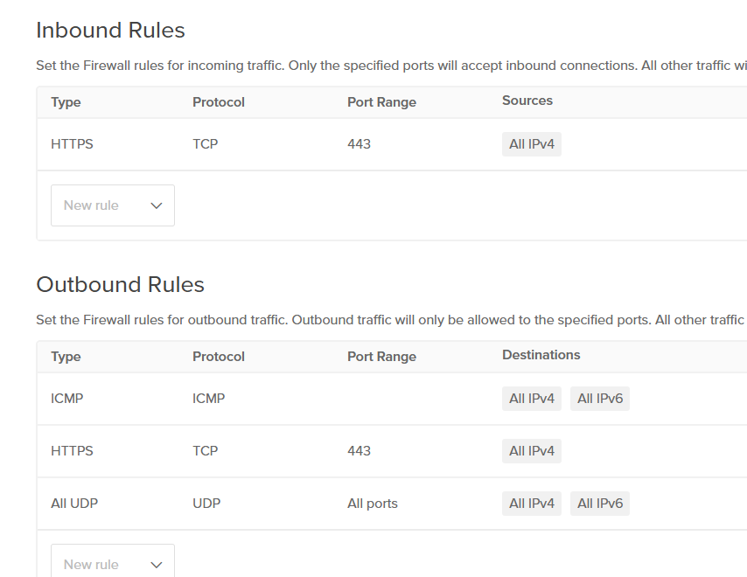The image size is (747, 577).
Task: Click the inbound New rule chevron arrow
Action: click(157, 205)
